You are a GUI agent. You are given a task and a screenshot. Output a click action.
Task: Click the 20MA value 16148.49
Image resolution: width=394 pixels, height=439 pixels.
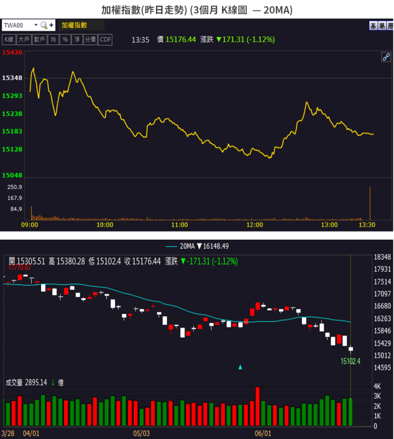pos(216,246)
